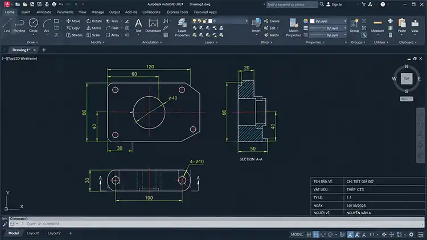Click the Measure tool
Viewport: 427px width, 240px height.
pyautogui.click(x=377, y=26)
